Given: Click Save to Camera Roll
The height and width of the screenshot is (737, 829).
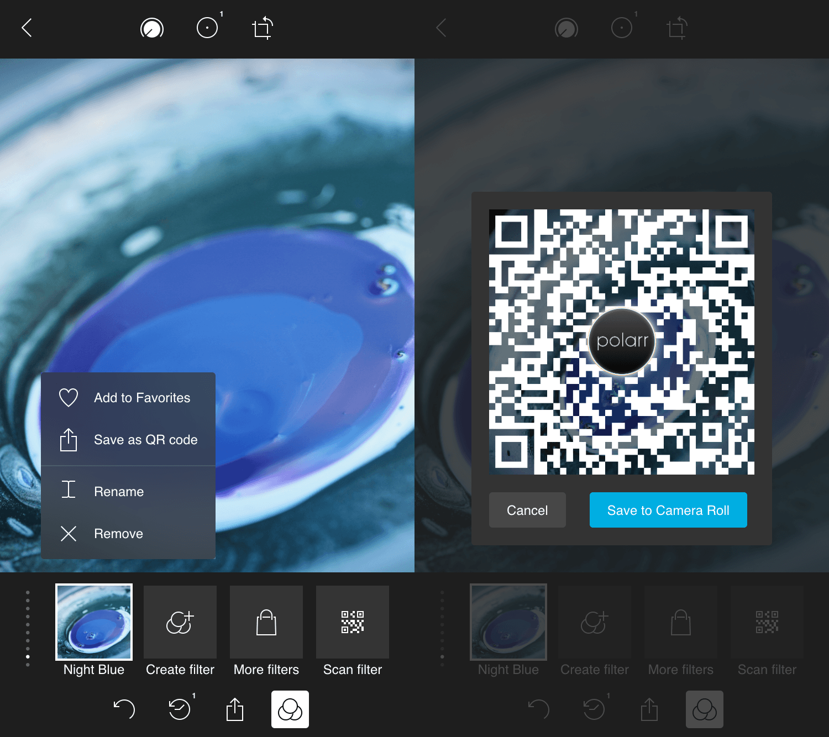Looking at the screenshot, I should pos(668,510).
